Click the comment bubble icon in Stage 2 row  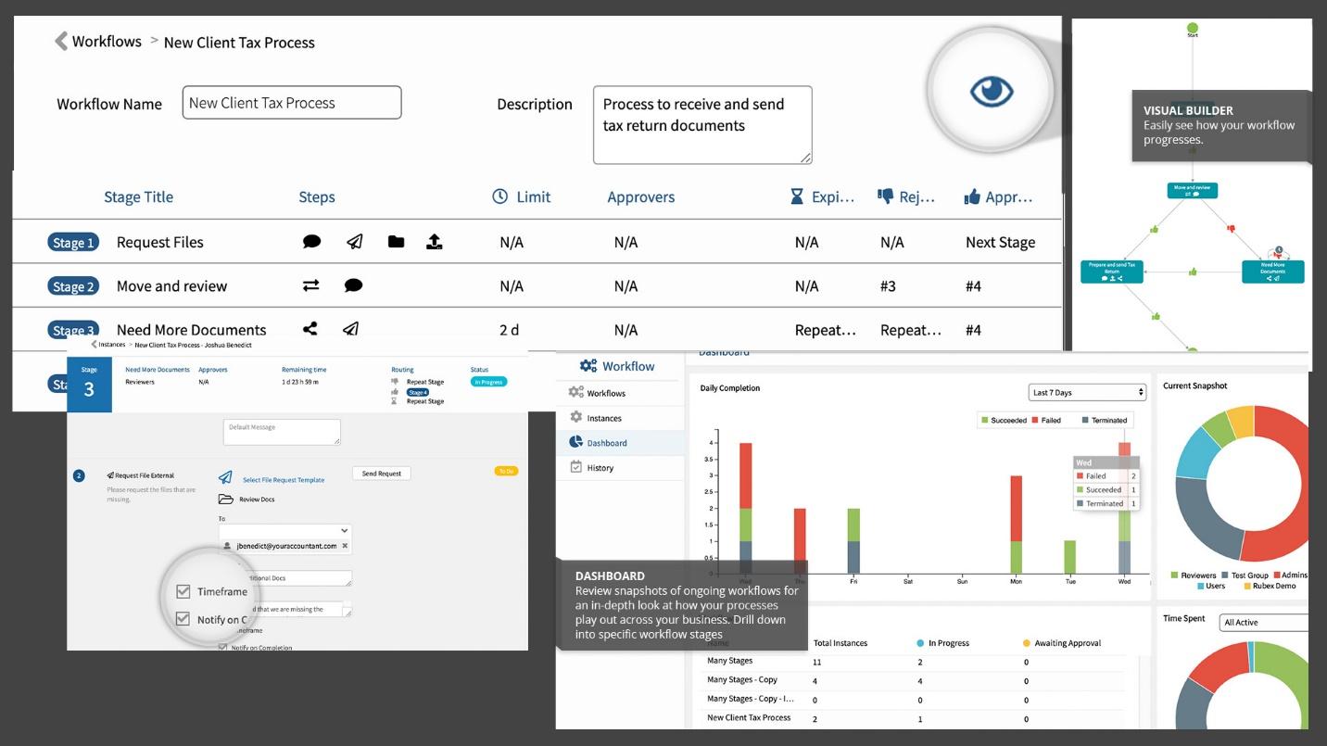click(353, 285)
